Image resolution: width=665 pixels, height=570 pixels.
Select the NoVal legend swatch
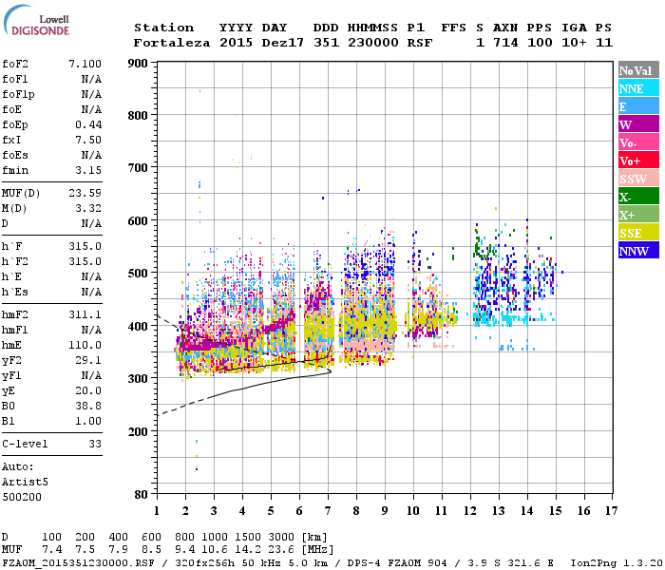pos(638,70)
